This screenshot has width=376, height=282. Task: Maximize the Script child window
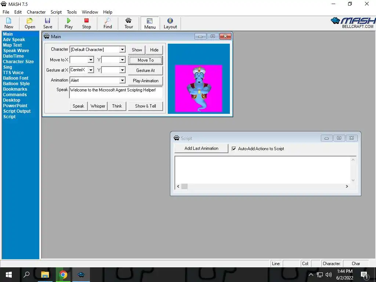pyautogui.click(x=339, y=138)
